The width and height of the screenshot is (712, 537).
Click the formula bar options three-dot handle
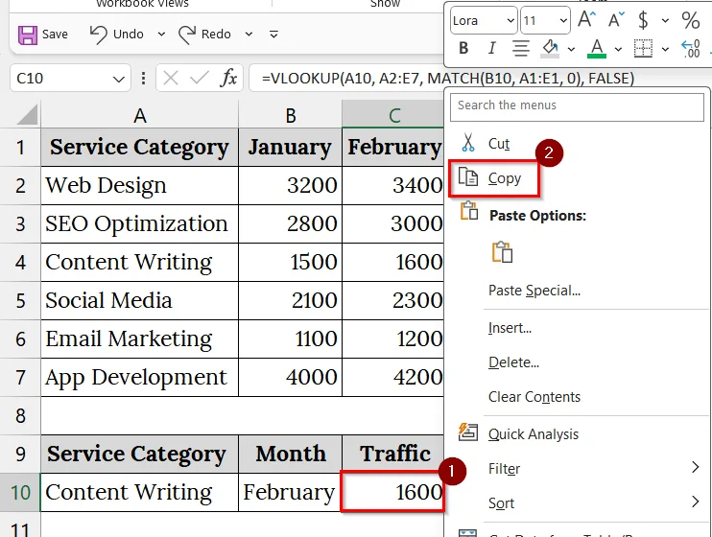144,79
